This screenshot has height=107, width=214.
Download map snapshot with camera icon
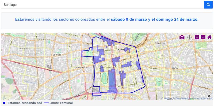pyautogui.click(x=182, y=37)
